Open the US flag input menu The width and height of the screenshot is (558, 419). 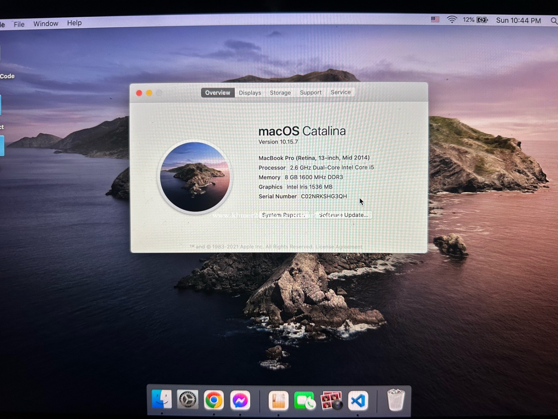pos(435,19)
